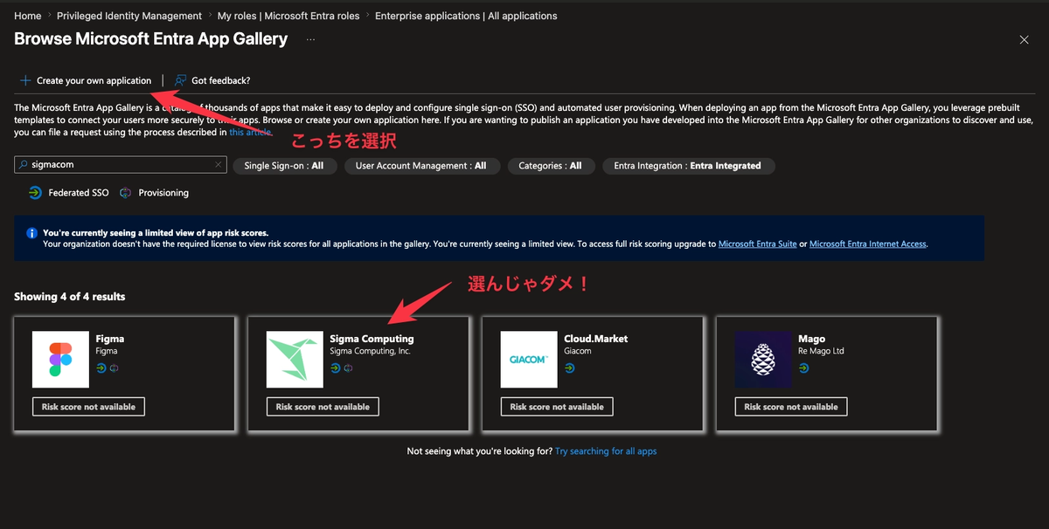Open the 'this article' link

point(250,133)
